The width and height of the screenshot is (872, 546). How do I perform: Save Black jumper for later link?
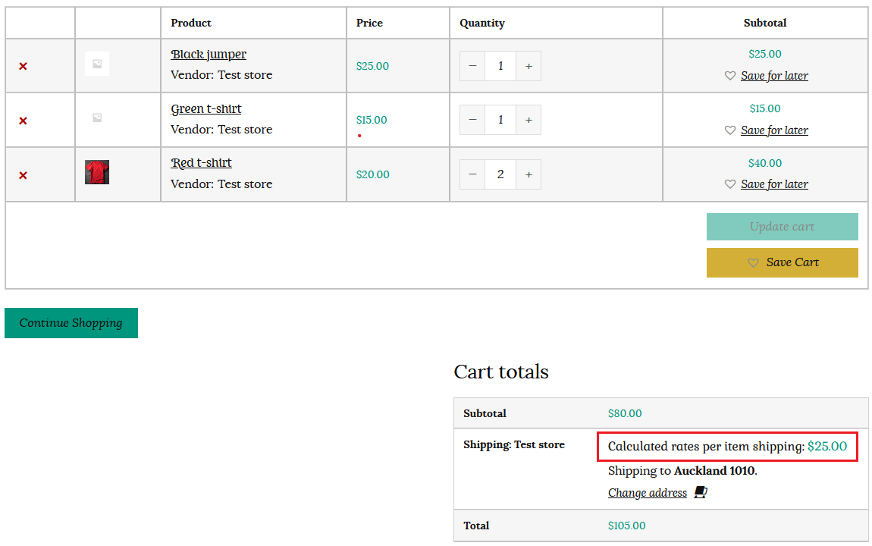[x=774, y=76]
